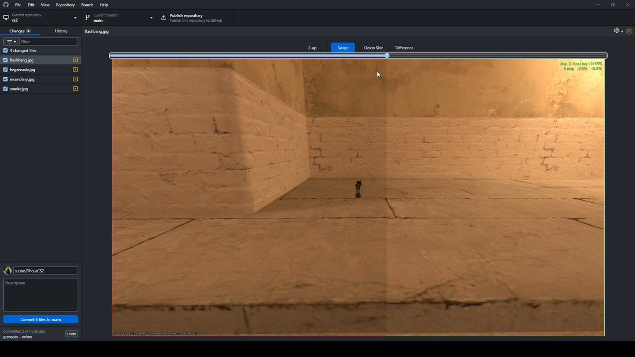Switch to Onion Skin diff mode
The height and width of the screenshot is (357, 635).
(374, 48)
